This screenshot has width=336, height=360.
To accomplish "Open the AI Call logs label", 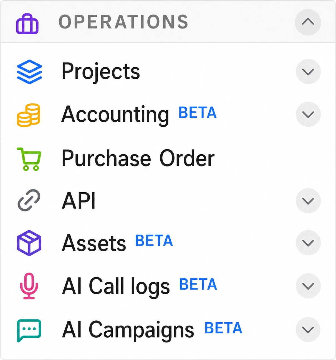I will (116, 286).
